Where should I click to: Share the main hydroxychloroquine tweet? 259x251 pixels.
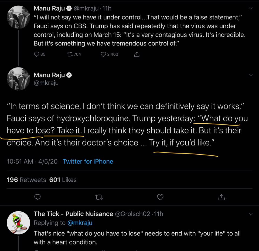pos(221,197)
